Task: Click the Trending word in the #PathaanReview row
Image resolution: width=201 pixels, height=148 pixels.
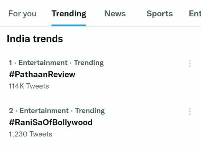Action: pos(89,63)
